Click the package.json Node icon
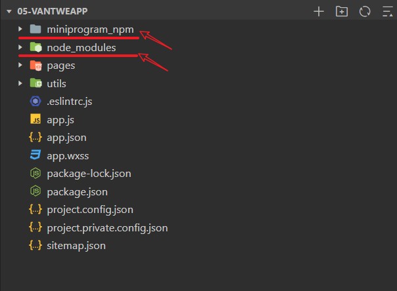 (x=35, y=192)
